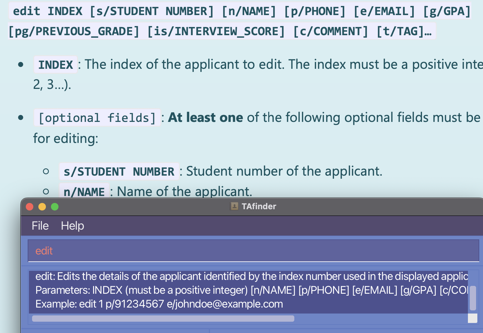
Task: Click 'Student number of the applicant.' description
Action: [x=284, y=171]
